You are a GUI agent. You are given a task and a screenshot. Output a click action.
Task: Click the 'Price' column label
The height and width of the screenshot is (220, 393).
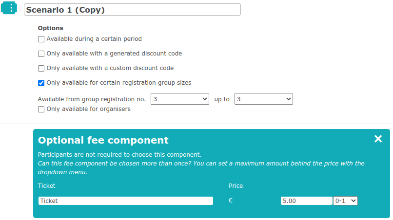pos(236,186)
